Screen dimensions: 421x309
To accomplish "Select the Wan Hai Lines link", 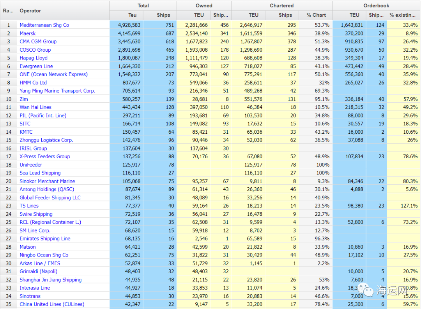I will (x=35, y=107).
